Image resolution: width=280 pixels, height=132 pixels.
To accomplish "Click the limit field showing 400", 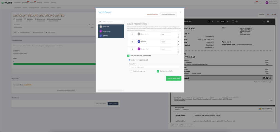I will [165, 34].
